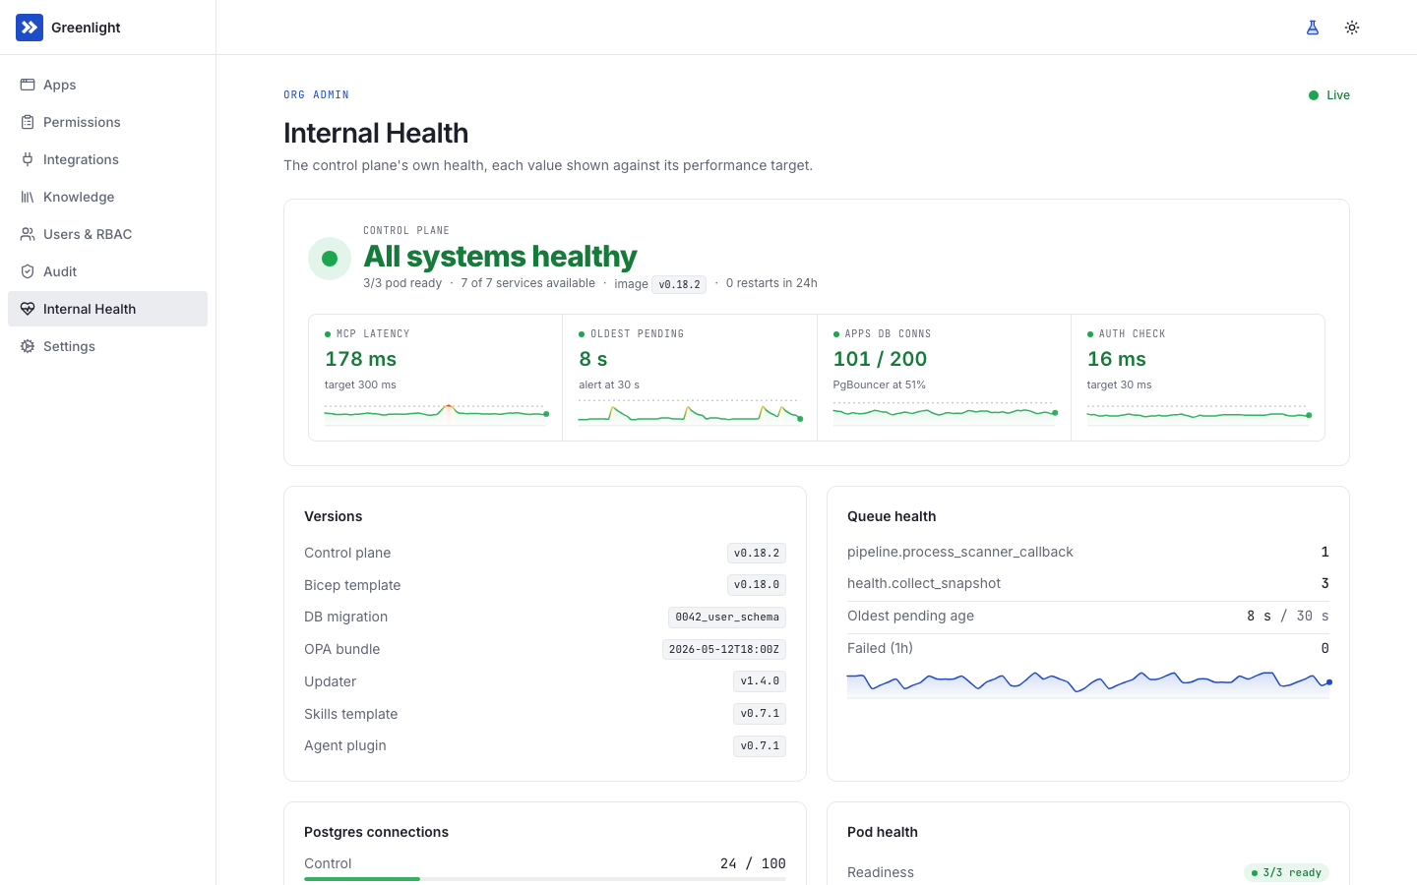The image size is (1417, 885).
Task: Click the MCP latency sparkline chart
Action: [436, 413]
